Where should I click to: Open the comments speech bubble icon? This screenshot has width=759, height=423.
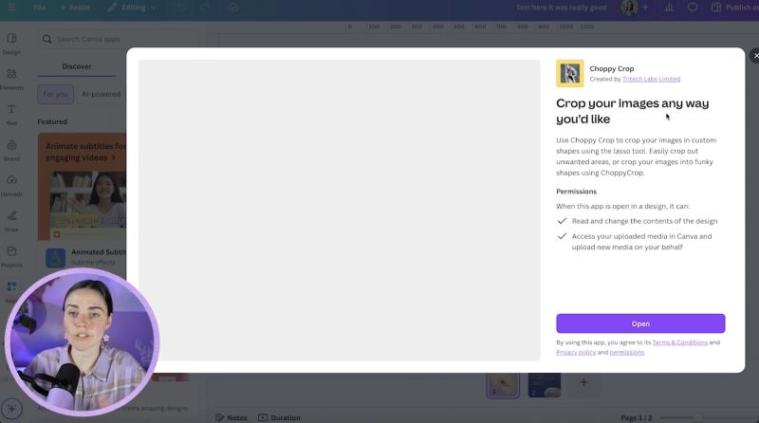[693, 8]
